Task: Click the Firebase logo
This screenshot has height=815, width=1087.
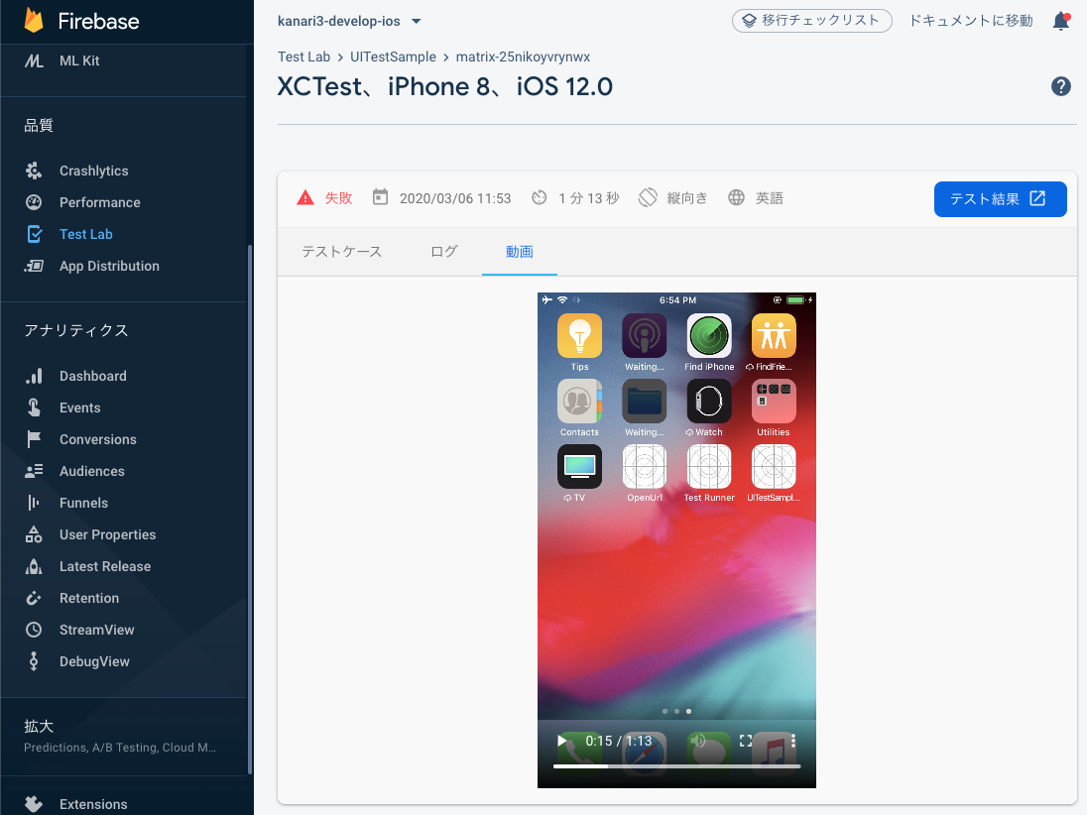Action: coord(81,21)
